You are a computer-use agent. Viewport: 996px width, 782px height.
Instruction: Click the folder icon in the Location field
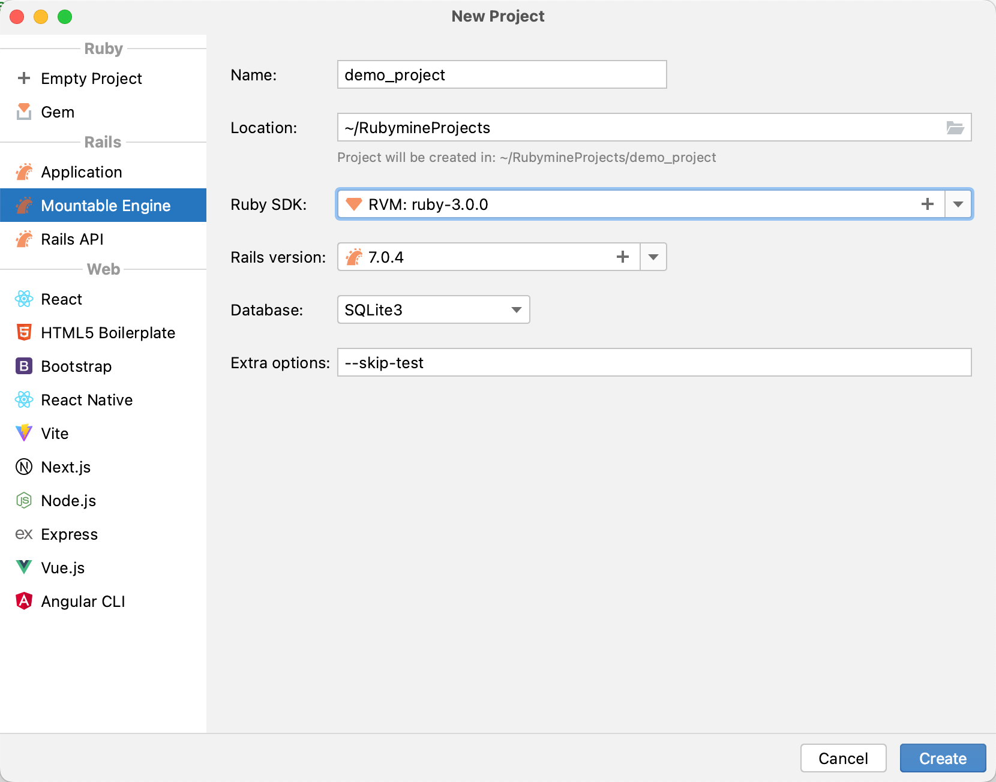[x=955, y=127]
